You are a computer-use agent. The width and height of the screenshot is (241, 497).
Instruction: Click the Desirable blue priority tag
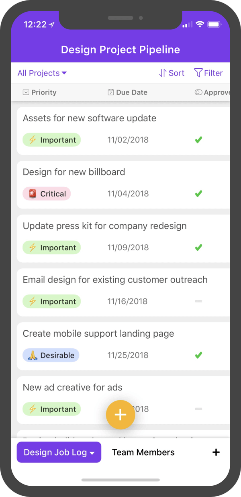click(x=51, y=355)
